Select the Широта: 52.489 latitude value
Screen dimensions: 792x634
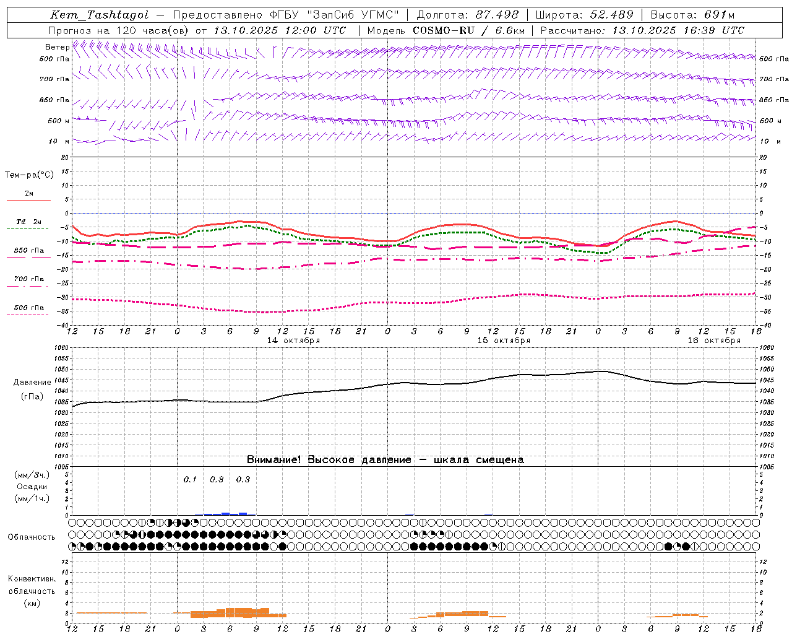585,15
